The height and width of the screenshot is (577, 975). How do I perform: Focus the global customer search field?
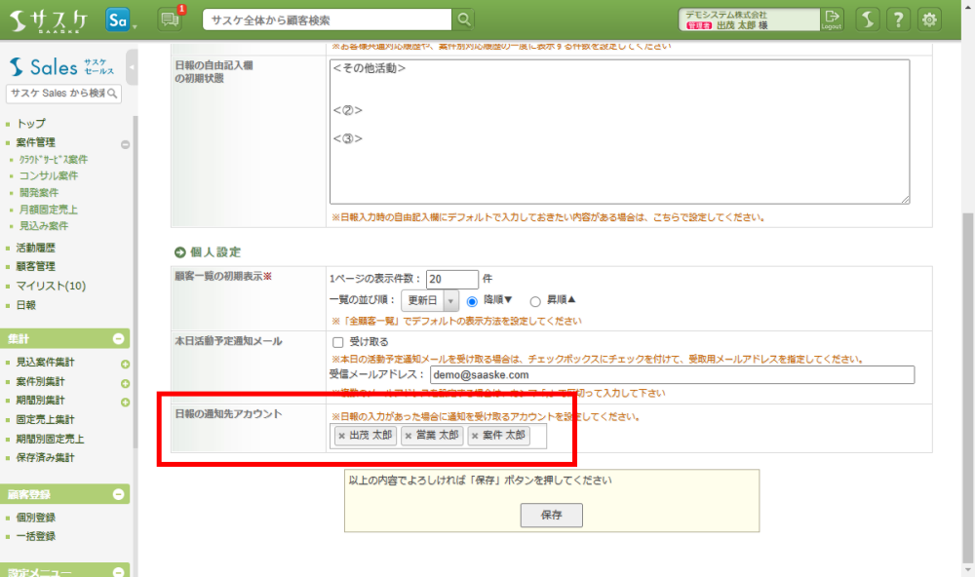(327, 19)
